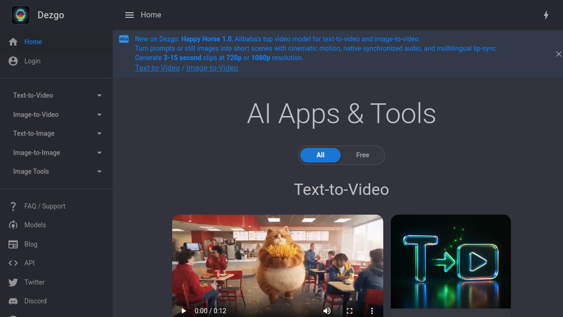Open the hamburger menu icon
The height and width of the screenshot is (317, 563).
click(129, 15)
